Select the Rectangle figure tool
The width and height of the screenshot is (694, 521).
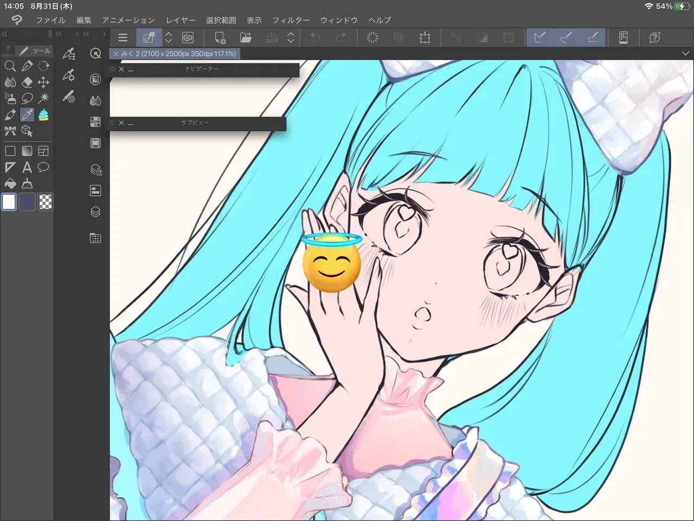tap(10, 151)
